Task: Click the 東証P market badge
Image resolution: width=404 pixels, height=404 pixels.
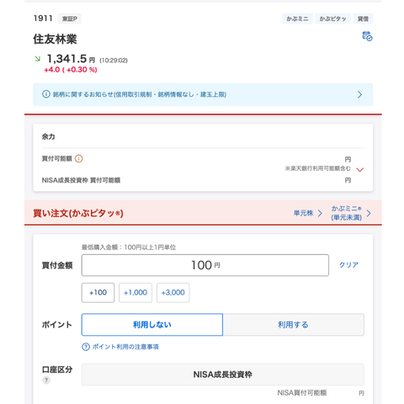Action: point(70,19)
